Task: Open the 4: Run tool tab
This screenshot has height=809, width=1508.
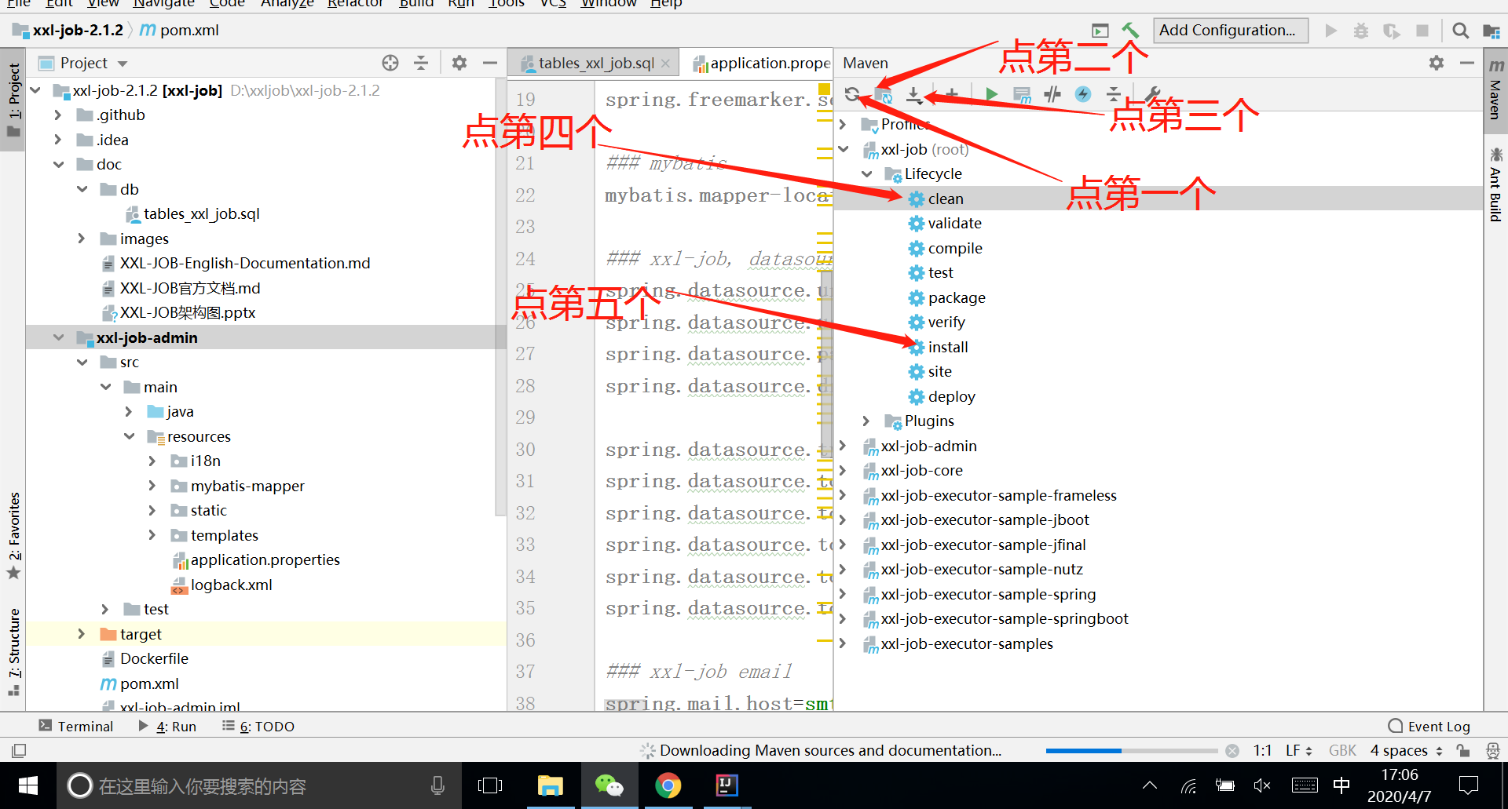Action: 167,726
